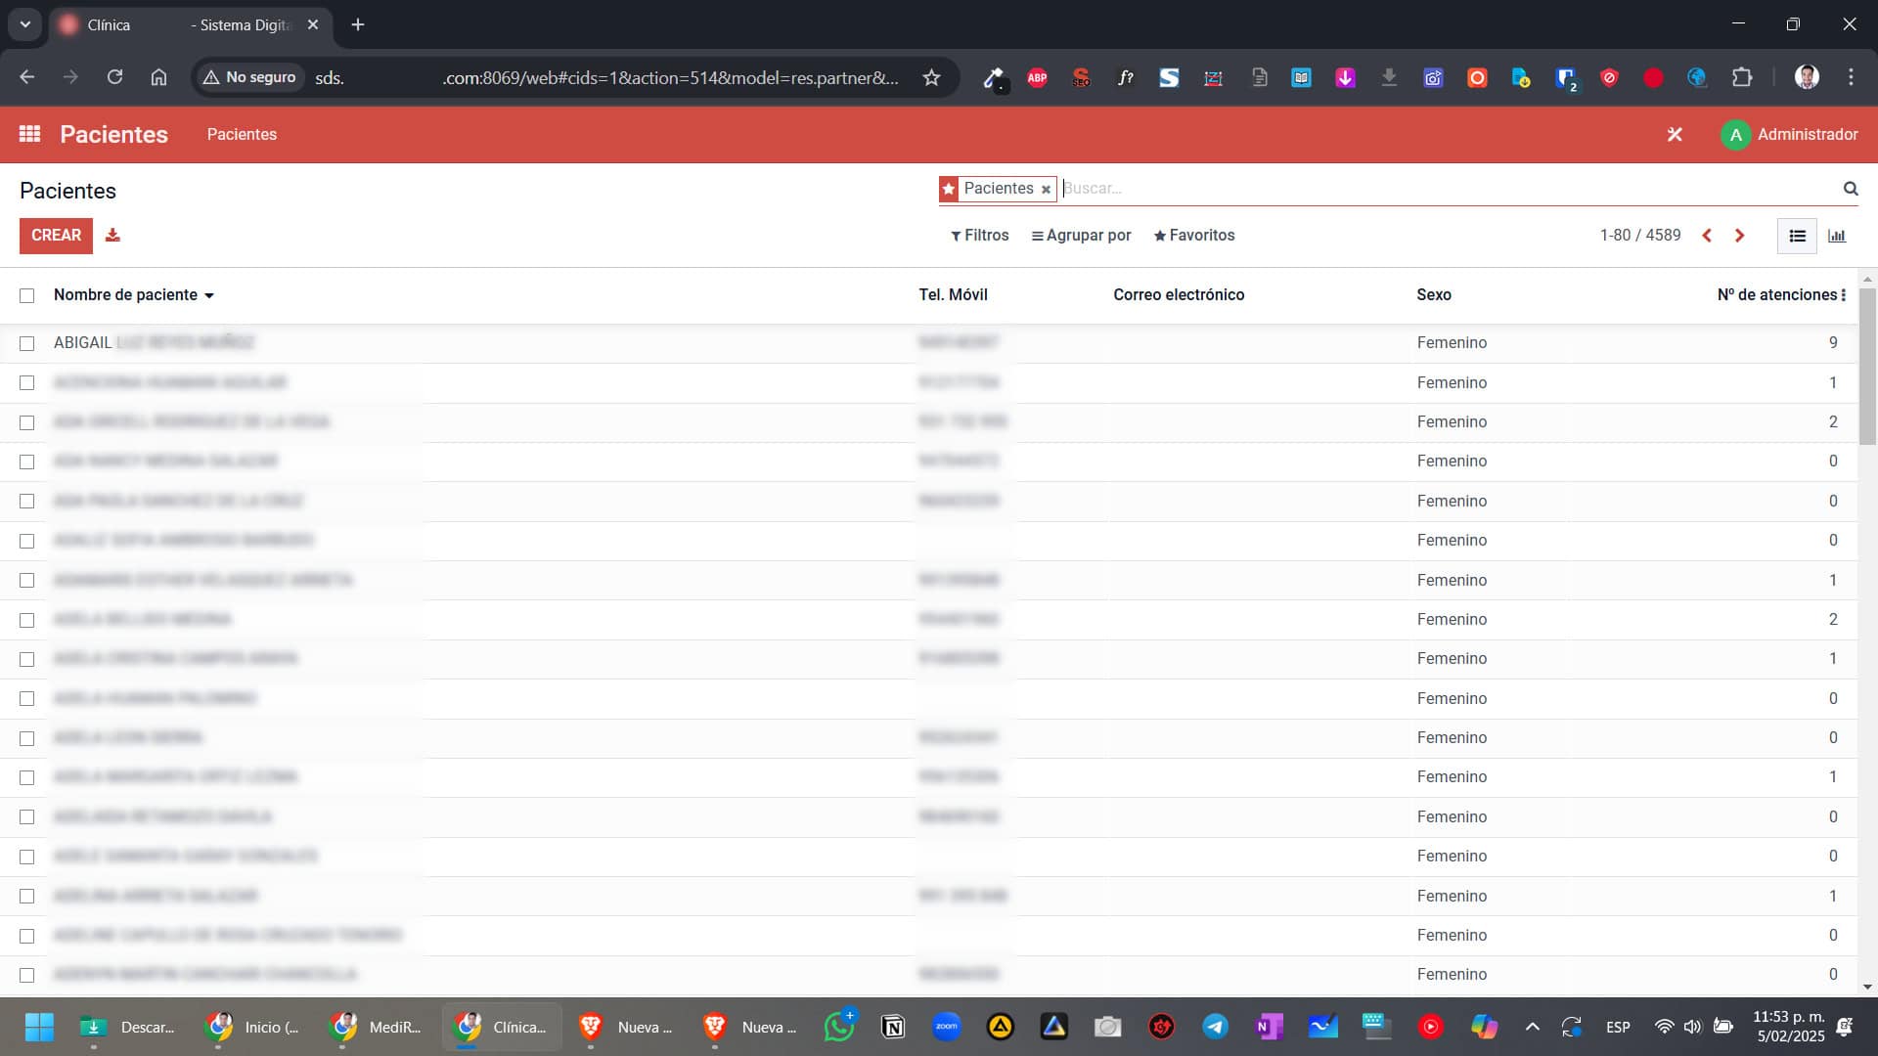Expand the Filtros dropdown
Screen dimensions: 1878x1056
pos(979,236)
